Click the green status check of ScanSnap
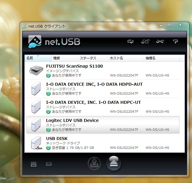 pyautogui.click(x=48, y=76)
